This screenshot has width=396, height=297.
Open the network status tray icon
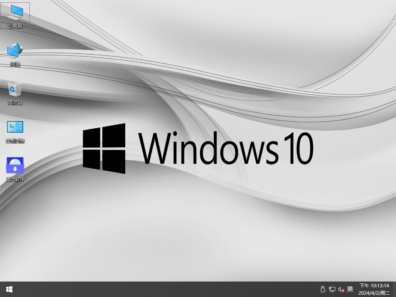pos(332,289)
